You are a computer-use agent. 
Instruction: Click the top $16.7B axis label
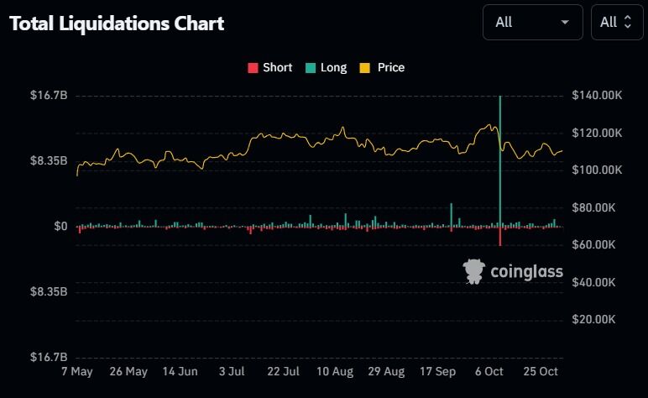[49, 96]
